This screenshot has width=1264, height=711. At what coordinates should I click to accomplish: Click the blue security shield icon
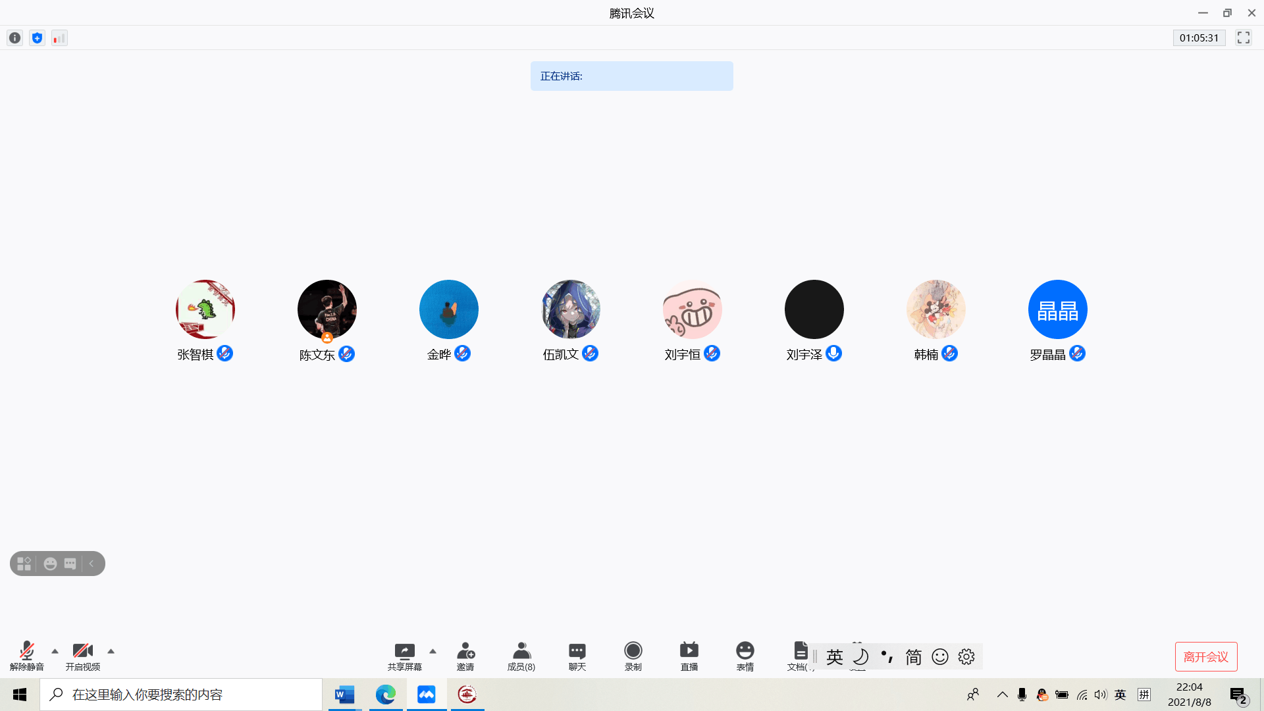(37, 38)
